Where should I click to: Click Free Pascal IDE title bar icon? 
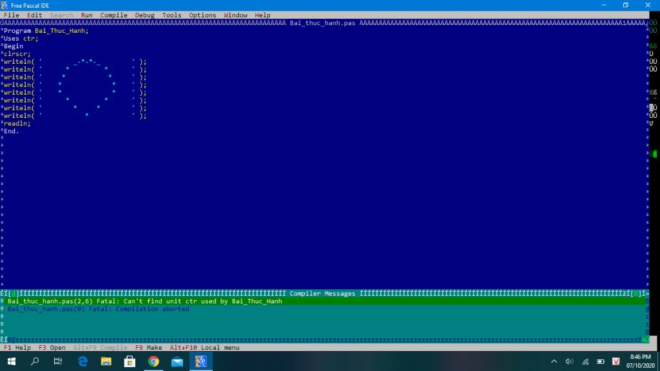(5, 5)
